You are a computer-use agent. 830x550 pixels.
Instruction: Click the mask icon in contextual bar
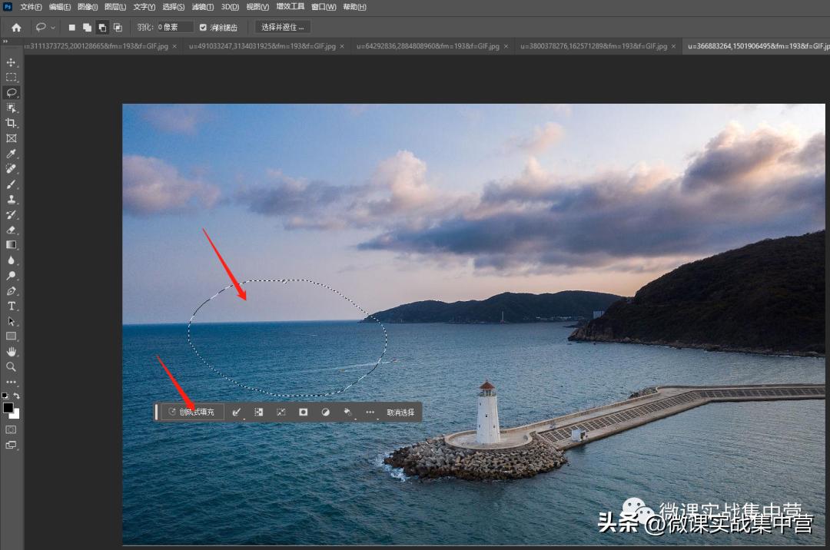[x=303, y=412]
